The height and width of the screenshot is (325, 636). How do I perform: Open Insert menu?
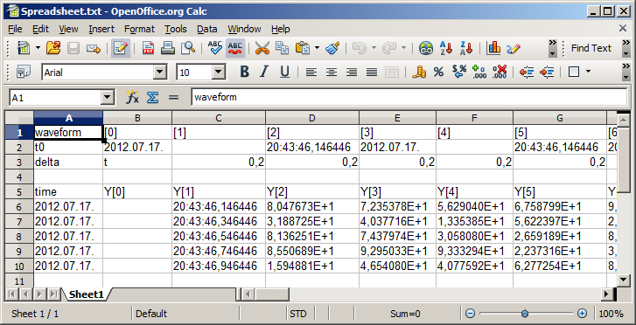point(101,29)
